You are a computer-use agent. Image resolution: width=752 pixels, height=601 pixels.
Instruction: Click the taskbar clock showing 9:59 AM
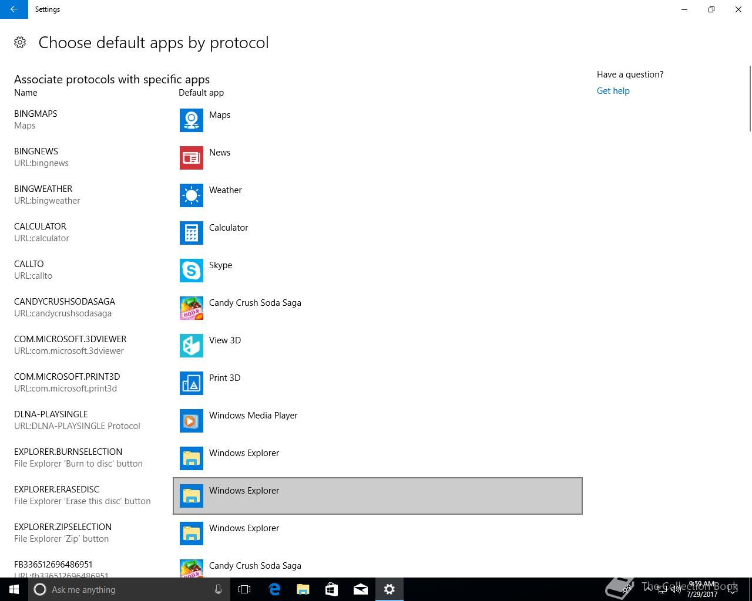click(702, 589)
